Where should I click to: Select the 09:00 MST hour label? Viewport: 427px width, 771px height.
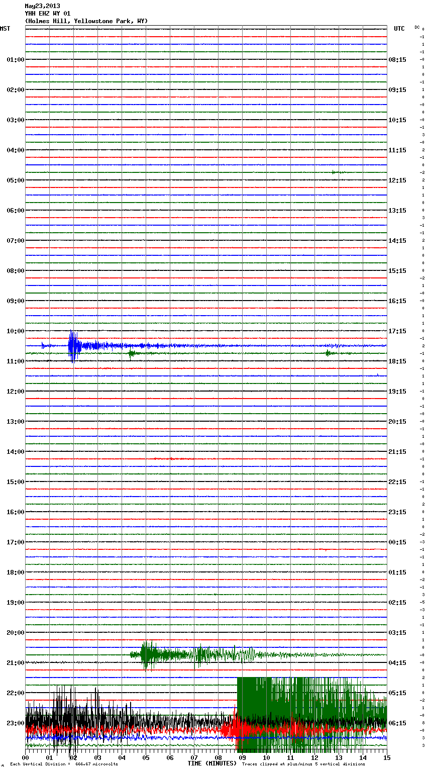coord(16,301)
